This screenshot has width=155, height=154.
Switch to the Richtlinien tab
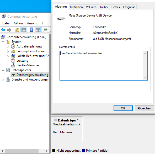[76, 7]
